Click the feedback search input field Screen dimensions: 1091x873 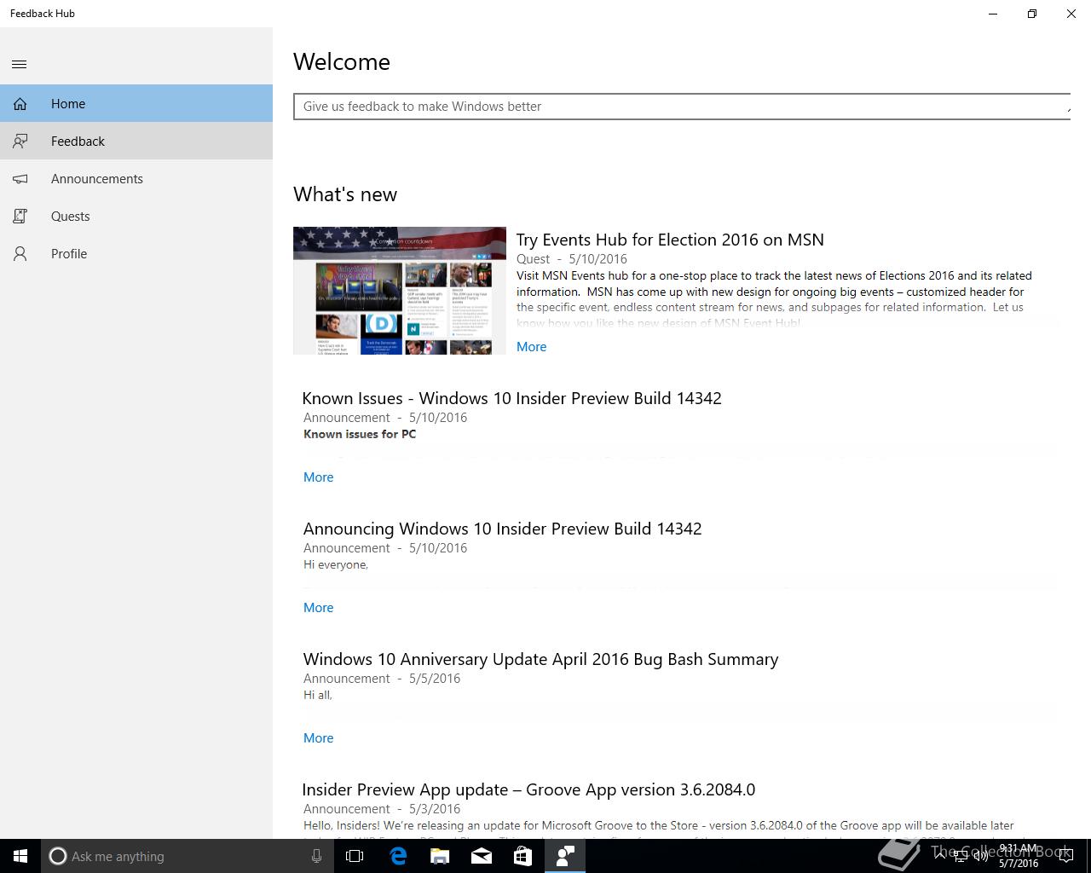coord(682,107)
